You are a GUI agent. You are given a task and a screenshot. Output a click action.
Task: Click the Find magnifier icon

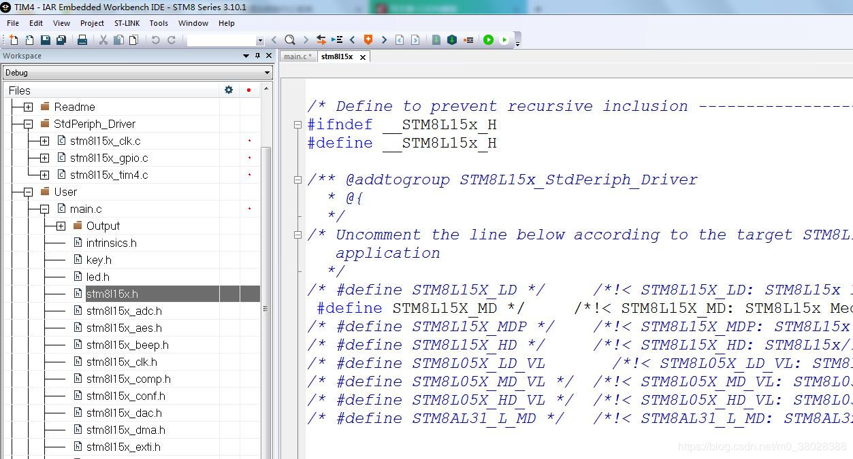pyautogui.click(x=290, y=40)
